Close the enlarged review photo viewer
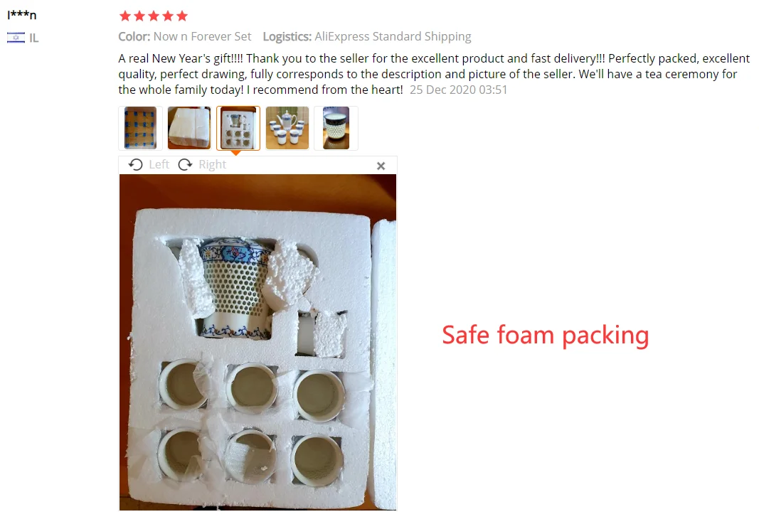The height and width of the screenshot is (519, 759). pos(381,166)
